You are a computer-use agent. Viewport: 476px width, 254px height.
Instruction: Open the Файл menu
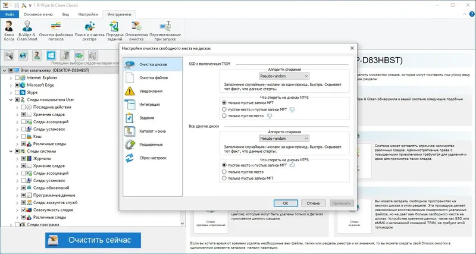(x=10, y=14)
